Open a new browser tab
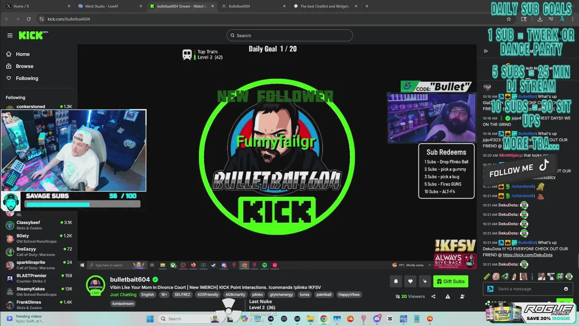Image resolution: width=579 pixels, height=326 pixels. [x=367, y=6]
